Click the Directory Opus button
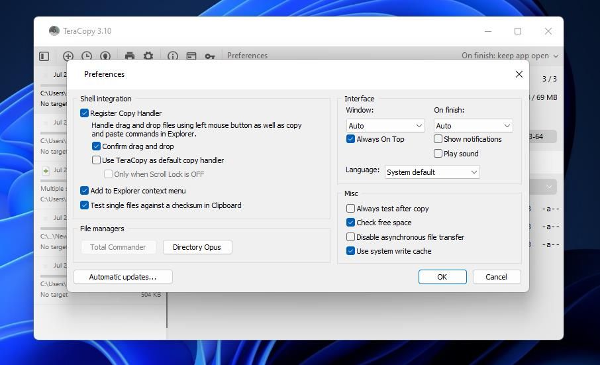The width and height of the screenshot is (600, 365). pos(197,247)
